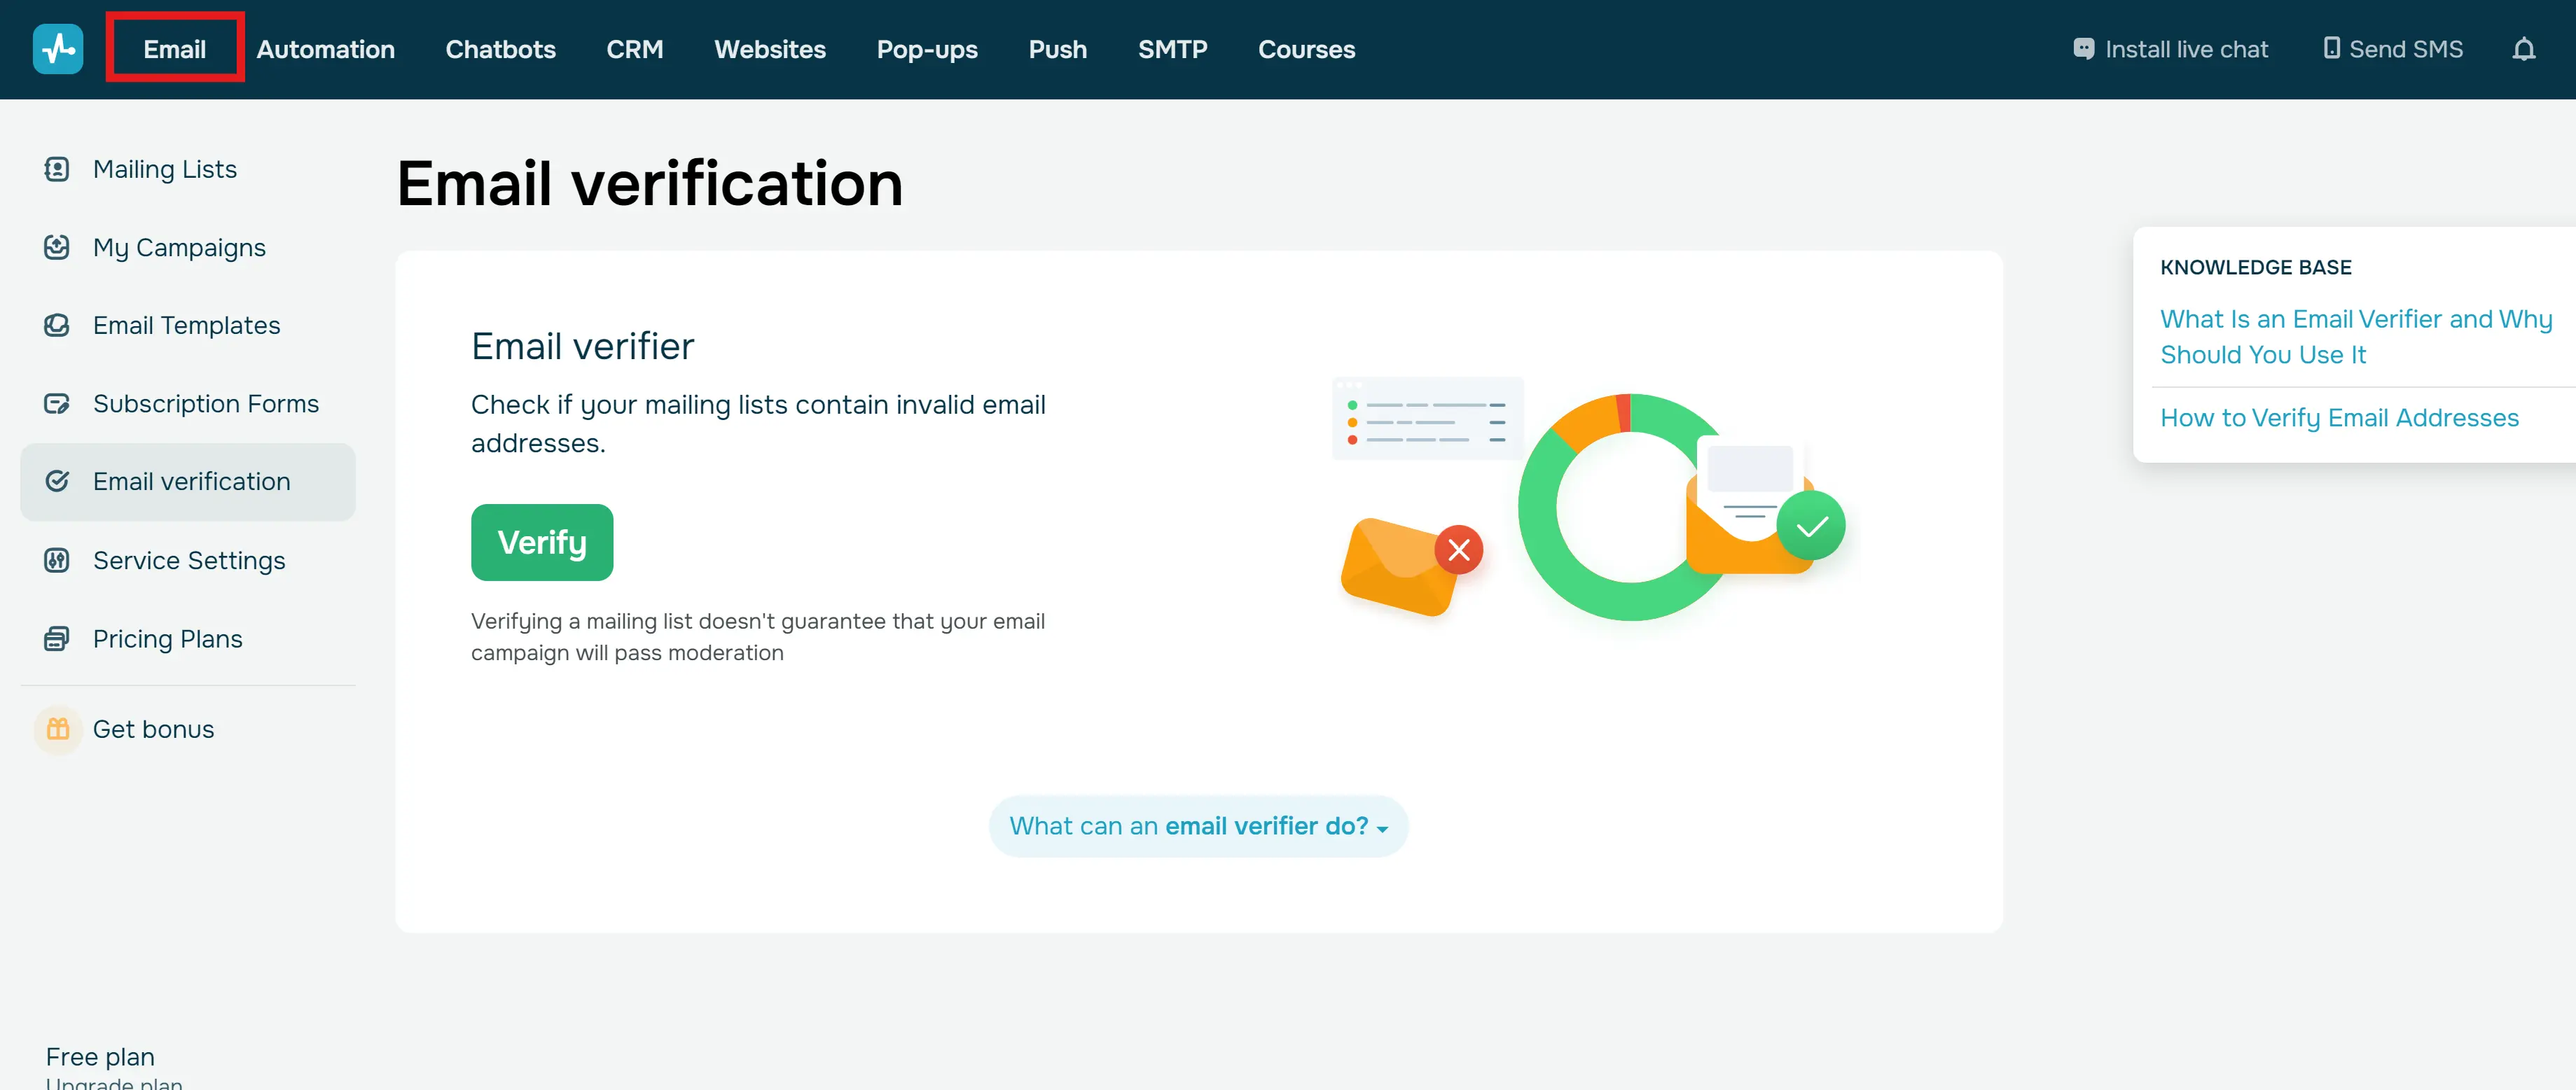Open the SMTP menu item
This screenshot has height=1090, width=2576.
tap(1172, 49)
